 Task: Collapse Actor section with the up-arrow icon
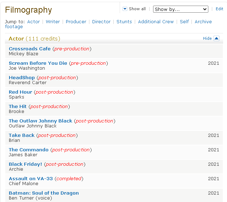tap(216, 38)
